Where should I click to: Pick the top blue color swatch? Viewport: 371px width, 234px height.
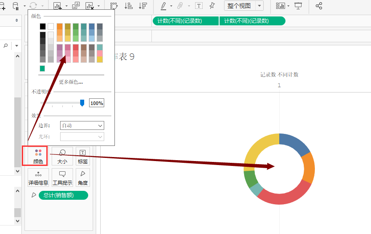[x=92, y=27]
